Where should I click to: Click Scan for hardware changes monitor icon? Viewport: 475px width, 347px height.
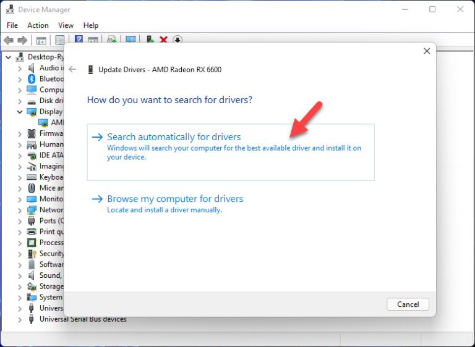(x=131, y=40)
